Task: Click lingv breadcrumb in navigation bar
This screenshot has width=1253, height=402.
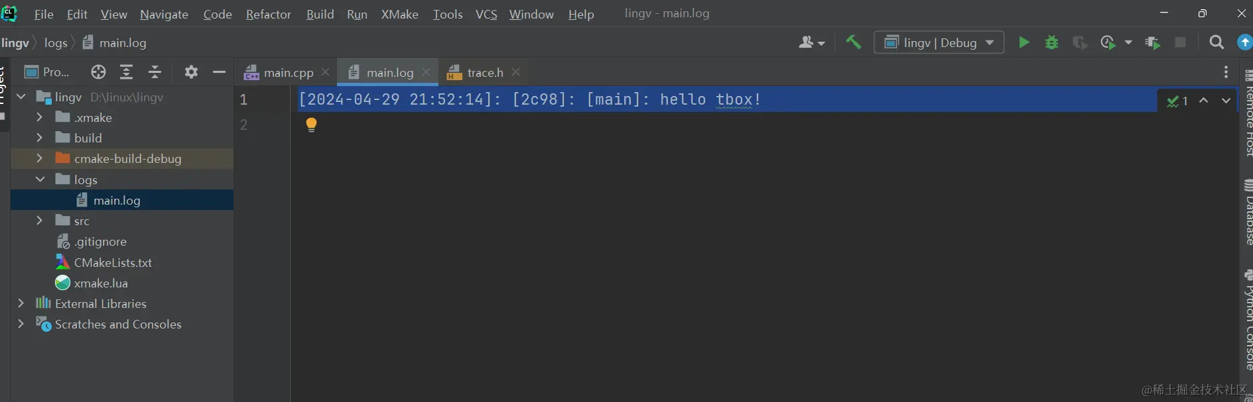Action: click(x=15, y=43)
